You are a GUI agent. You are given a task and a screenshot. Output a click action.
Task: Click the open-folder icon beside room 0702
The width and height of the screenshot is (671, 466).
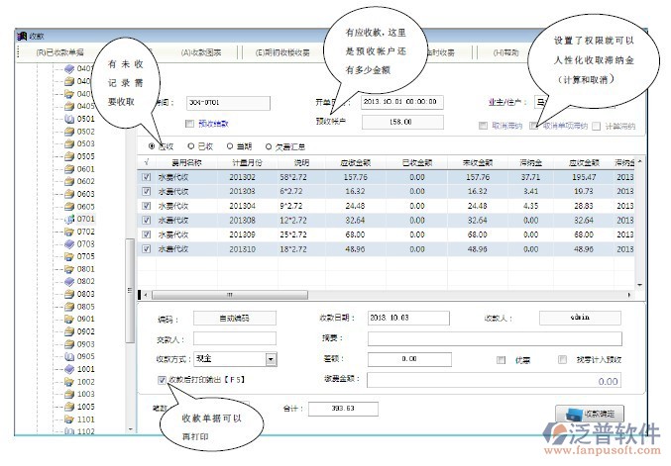coord(69,232)
